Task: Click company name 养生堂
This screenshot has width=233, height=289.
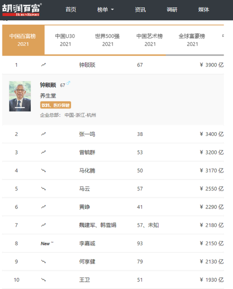Action: (x=48, y=96)
